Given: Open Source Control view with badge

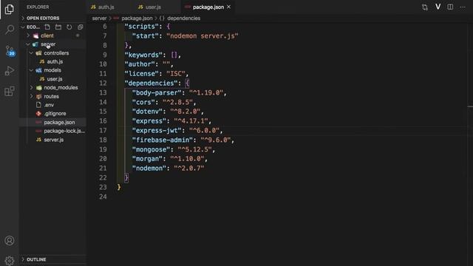Looking at the screenshot, I should pos(10,51).
